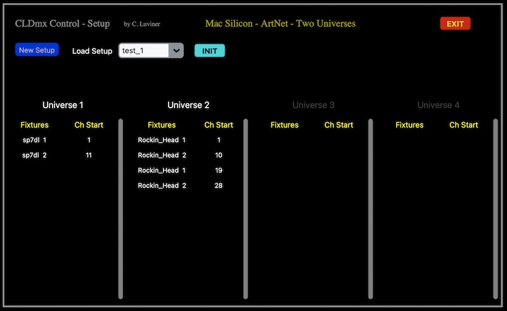Viewport: 507px width, 311px height.
Task: Click the Fixtures header in Universe 2
Action: coord(162,125)
